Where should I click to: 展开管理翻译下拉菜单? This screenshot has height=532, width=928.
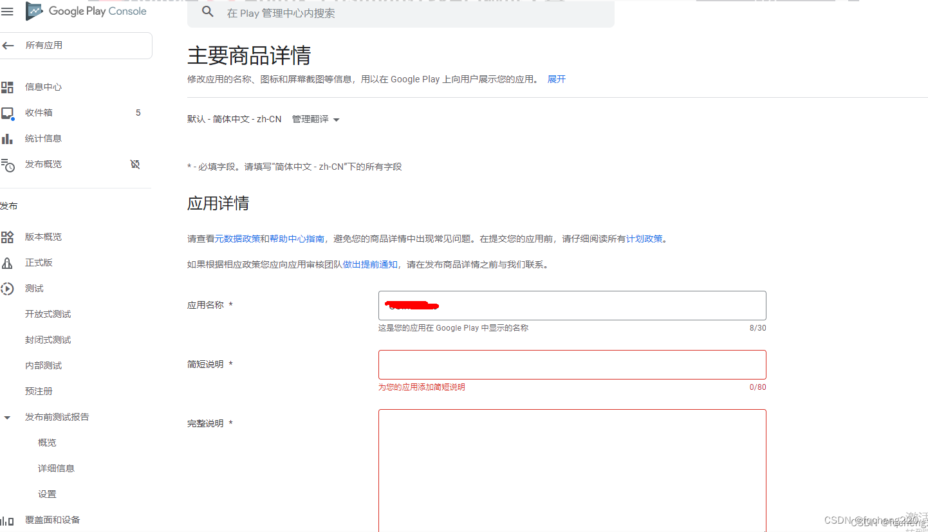tap(315, 119)
